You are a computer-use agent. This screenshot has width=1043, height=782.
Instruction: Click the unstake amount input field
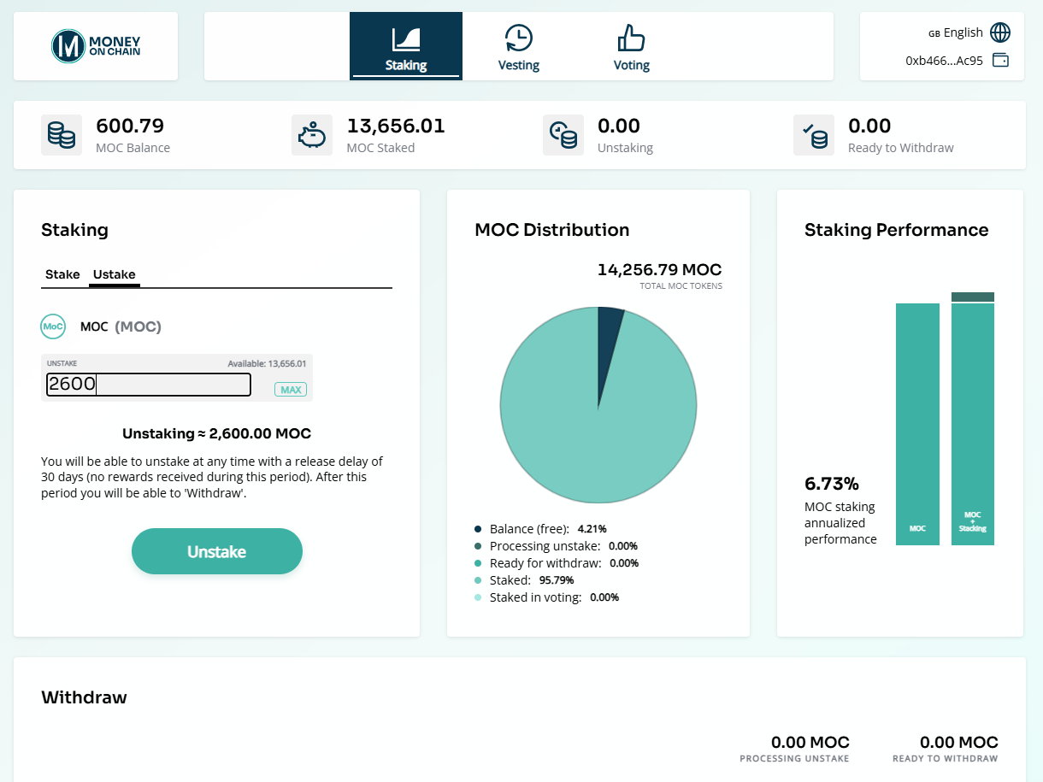click(x=148, y=385)
